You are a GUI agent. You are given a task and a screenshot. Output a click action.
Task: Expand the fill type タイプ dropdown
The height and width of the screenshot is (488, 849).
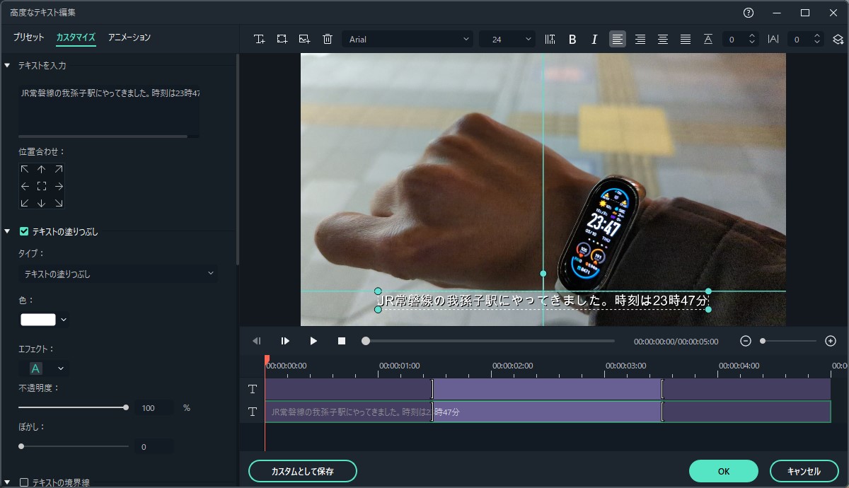118,274
